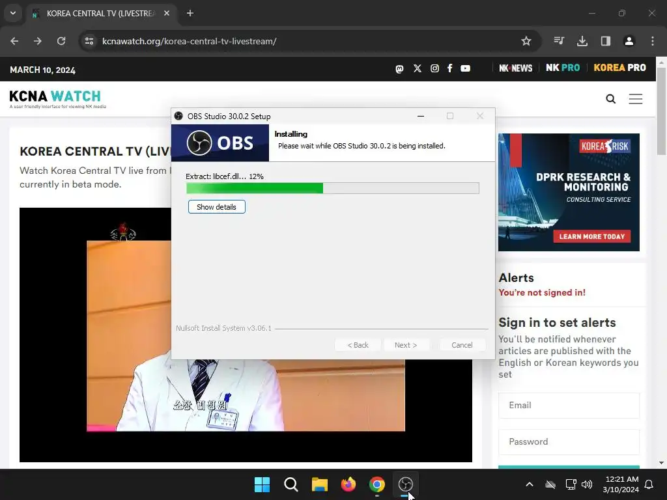Click the Next > button in OBS Setup
The height and width of the screenshot is (500, 667).
click(x=406, y=345)
